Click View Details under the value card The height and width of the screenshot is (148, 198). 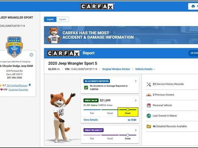(90, 120)
